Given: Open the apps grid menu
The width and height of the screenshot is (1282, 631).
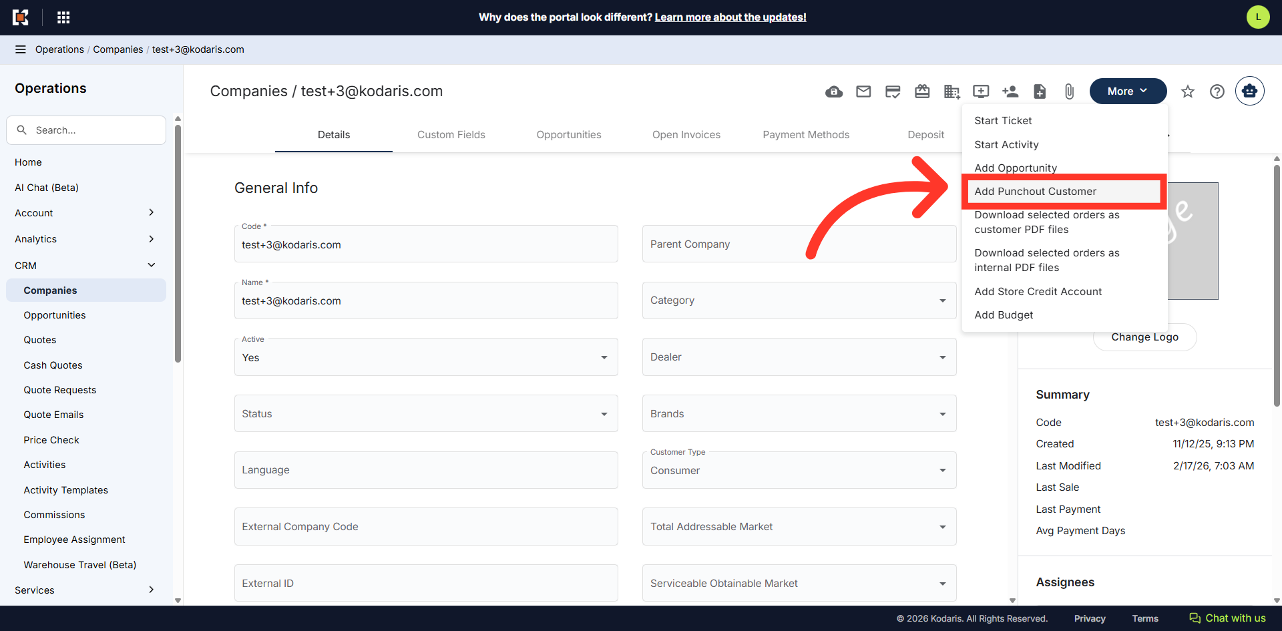Looking at the screenshot, I should tap(63, 17).
